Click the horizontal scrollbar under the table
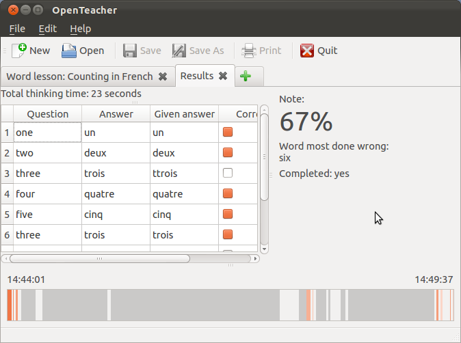Image resolution: width=461 pixels, height=343 pixels. click(99, 259)
